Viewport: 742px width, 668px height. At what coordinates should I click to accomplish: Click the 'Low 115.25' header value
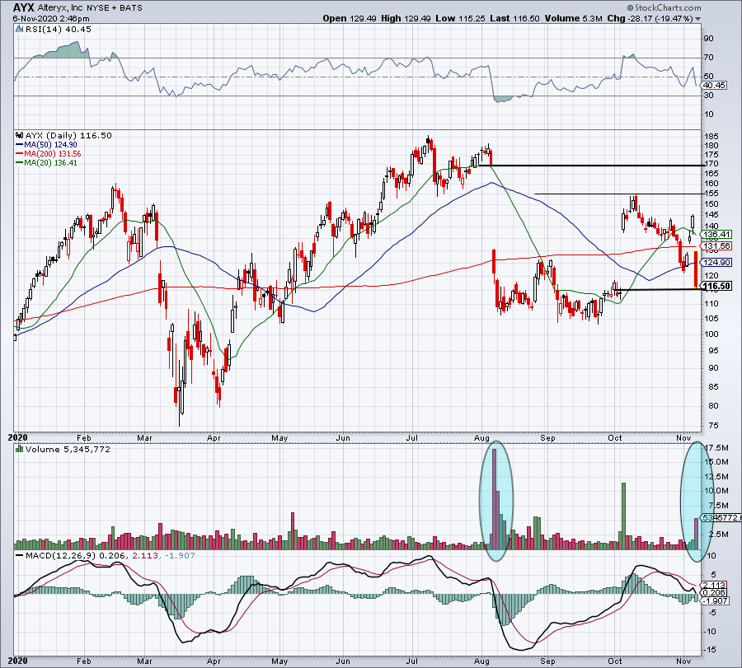pos(460,18)
